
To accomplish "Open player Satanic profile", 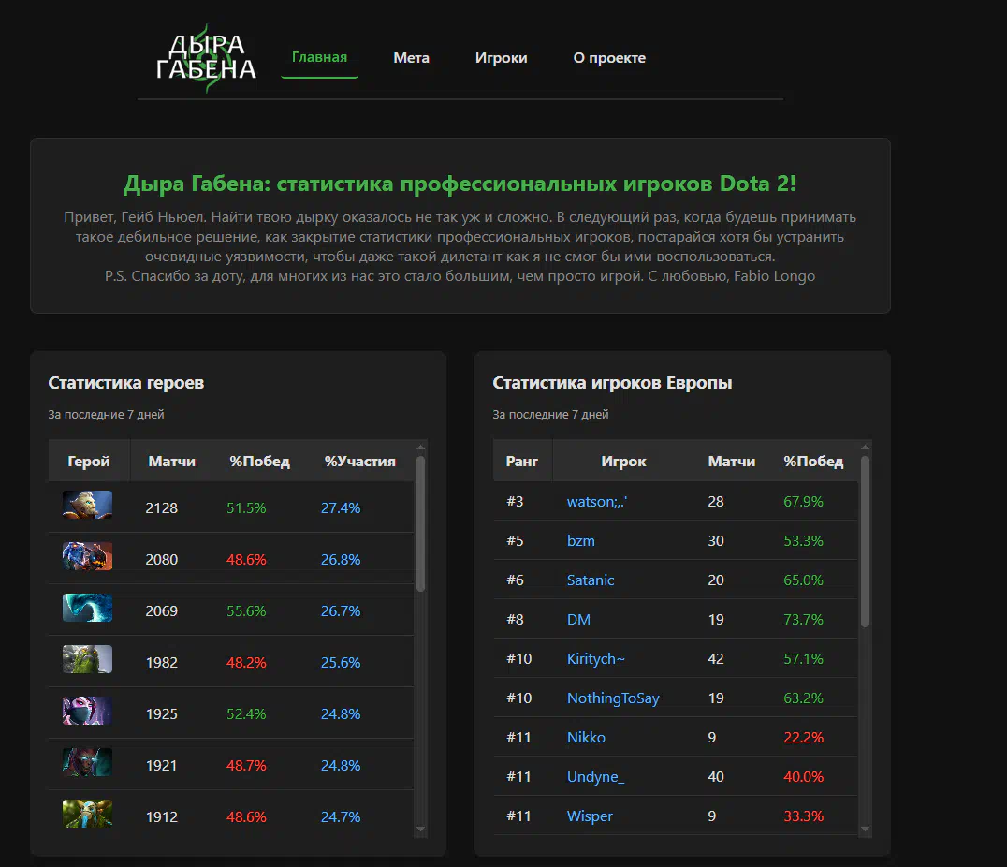I will coord(591,580).
